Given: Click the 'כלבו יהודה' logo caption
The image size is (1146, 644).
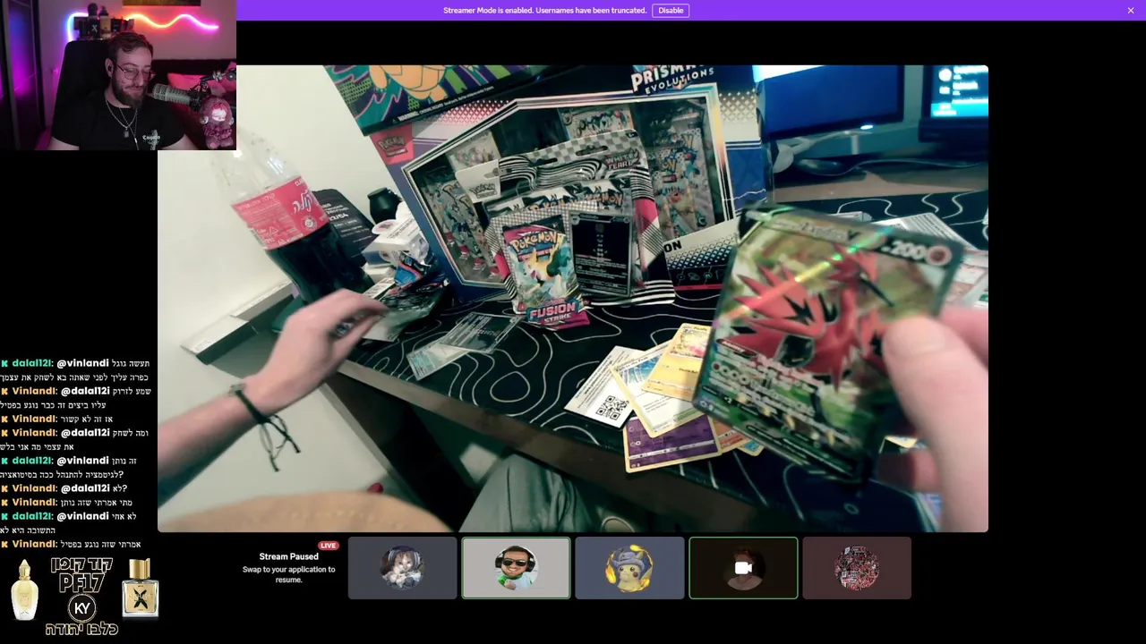Looking at the screenshot, I should 82,630.
